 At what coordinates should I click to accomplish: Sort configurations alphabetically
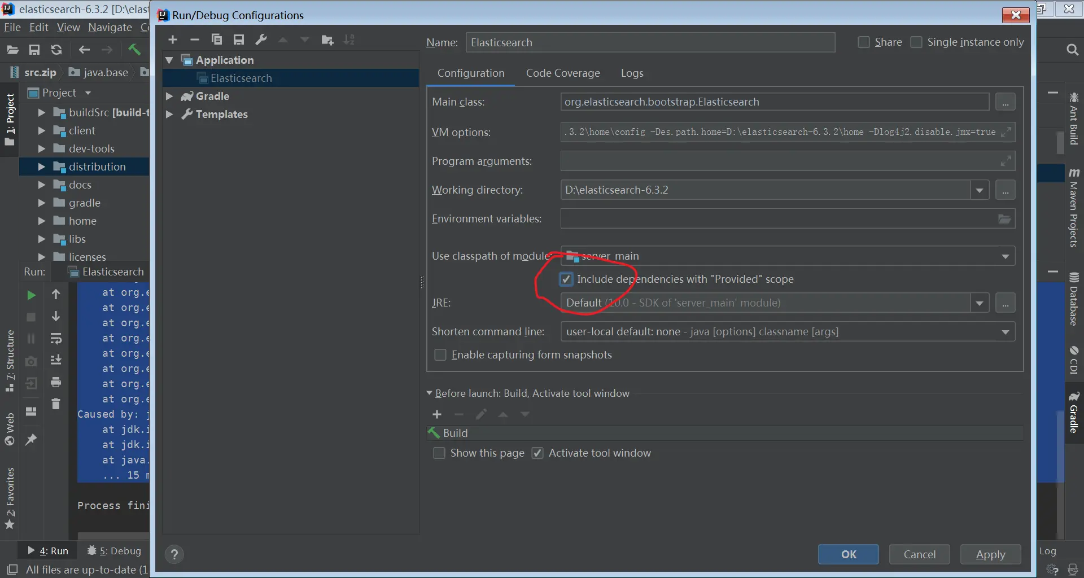(x=349, y=40)
